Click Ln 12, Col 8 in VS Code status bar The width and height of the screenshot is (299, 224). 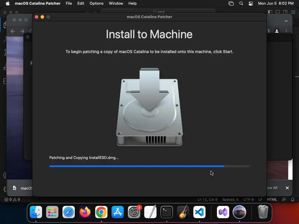(x=207, y=199)
